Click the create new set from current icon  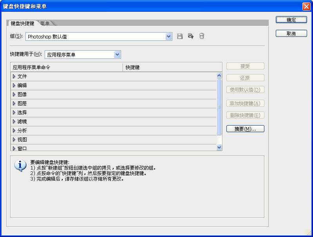coord(191,36)
